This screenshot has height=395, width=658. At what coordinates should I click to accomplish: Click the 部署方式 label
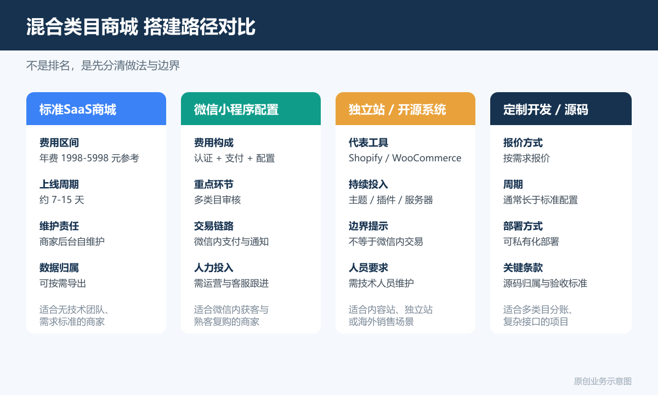[523, 226]
